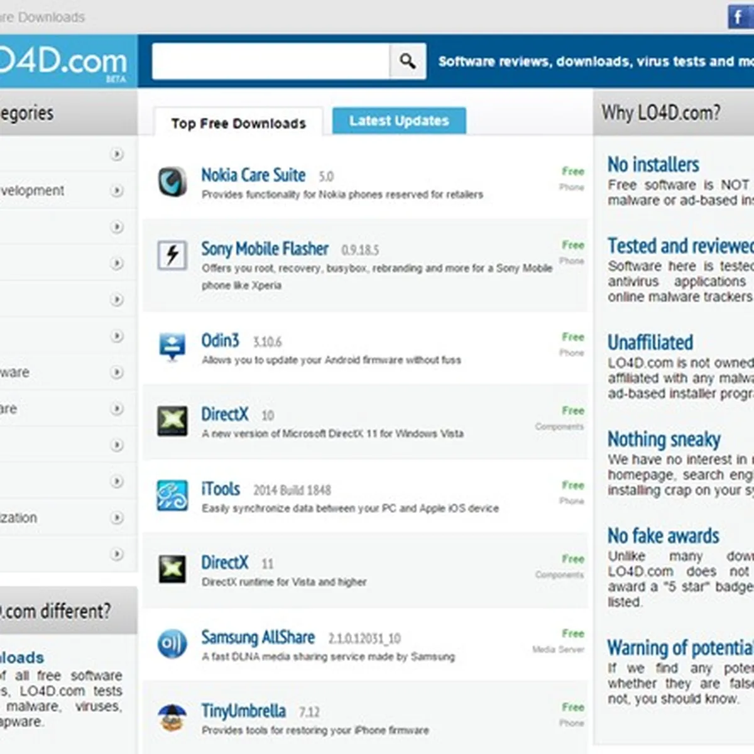This screenshot has height=754, width=754.
Task: Open the Odin3 title link
Action: [220, 341]
